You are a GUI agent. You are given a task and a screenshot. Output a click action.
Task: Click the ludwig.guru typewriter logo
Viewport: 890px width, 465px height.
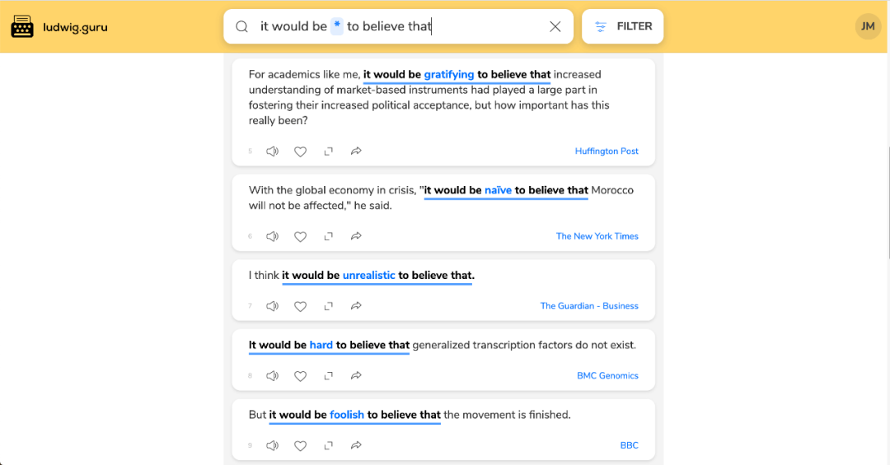point(22,27)
